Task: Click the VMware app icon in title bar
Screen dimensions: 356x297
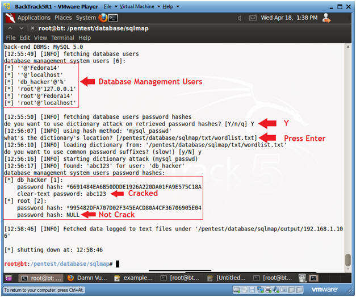Action: 7,6
